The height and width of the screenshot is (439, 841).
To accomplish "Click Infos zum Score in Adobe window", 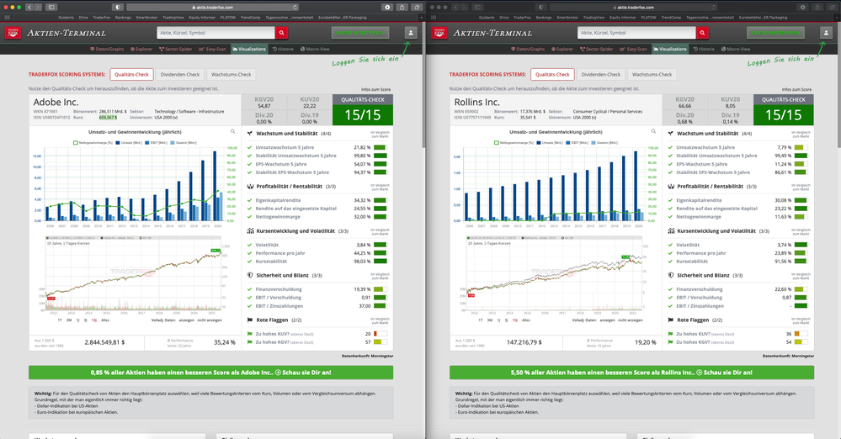I will [375, 89].
